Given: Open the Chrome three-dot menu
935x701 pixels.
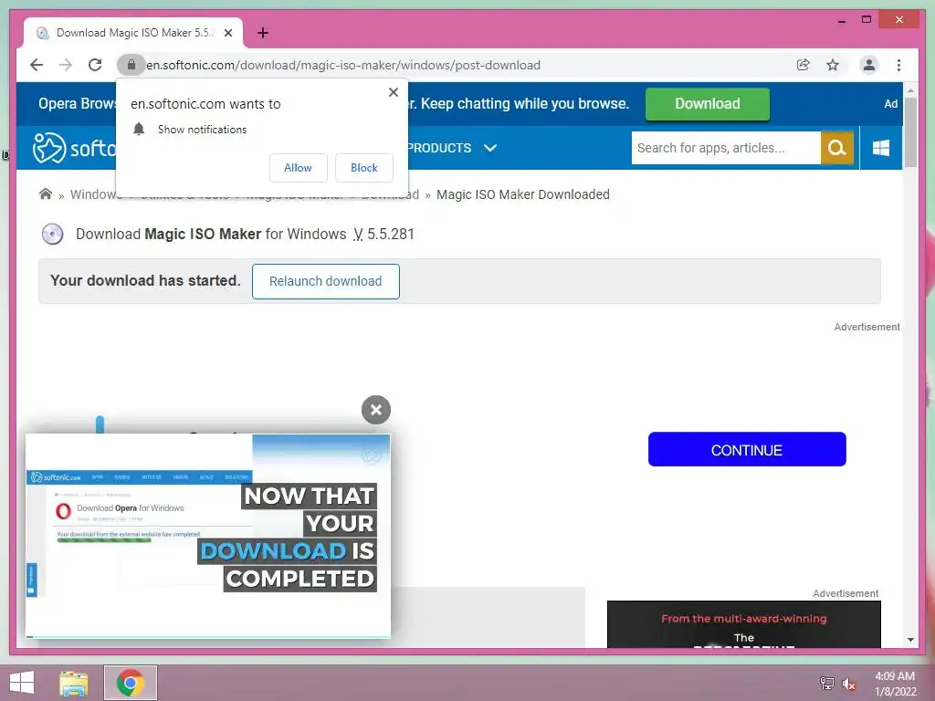Looking at the screenshot, I should pyautogui.click(x=898, y=65).
